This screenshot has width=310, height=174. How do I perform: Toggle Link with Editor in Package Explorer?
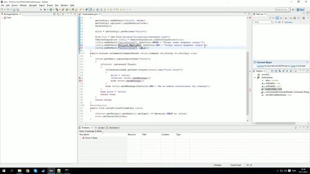58,14
